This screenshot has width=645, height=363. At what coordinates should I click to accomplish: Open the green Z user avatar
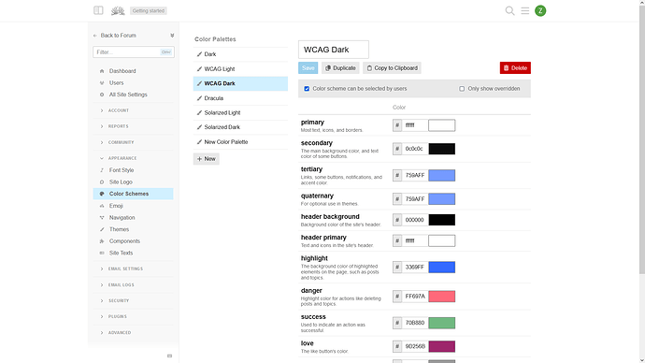pos(540,10)
